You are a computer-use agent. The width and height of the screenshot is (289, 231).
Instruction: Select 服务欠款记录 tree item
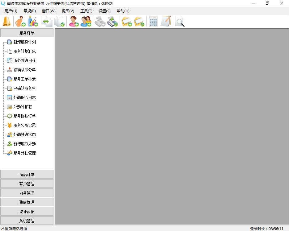[x=24, y=126]
